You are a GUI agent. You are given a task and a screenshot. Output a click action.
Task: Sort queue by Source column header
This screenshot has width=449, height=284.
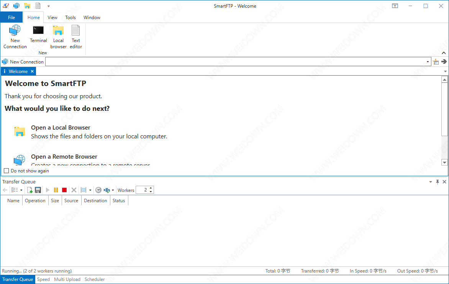click(x=71, y=201)
